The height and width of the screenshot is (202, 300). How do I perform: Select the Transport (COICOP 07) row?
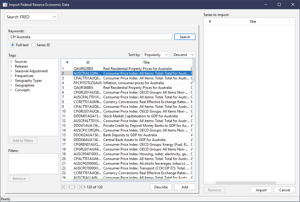127,168
